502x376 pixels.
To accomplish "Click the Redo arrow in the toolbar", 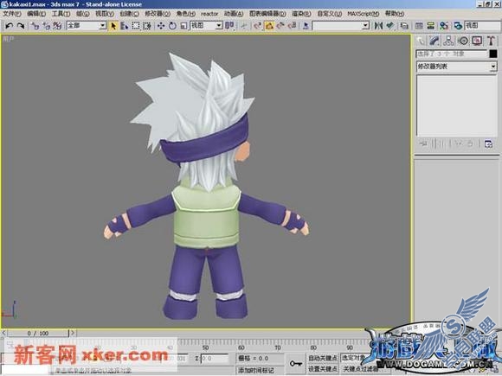I will tap(21, 26).
